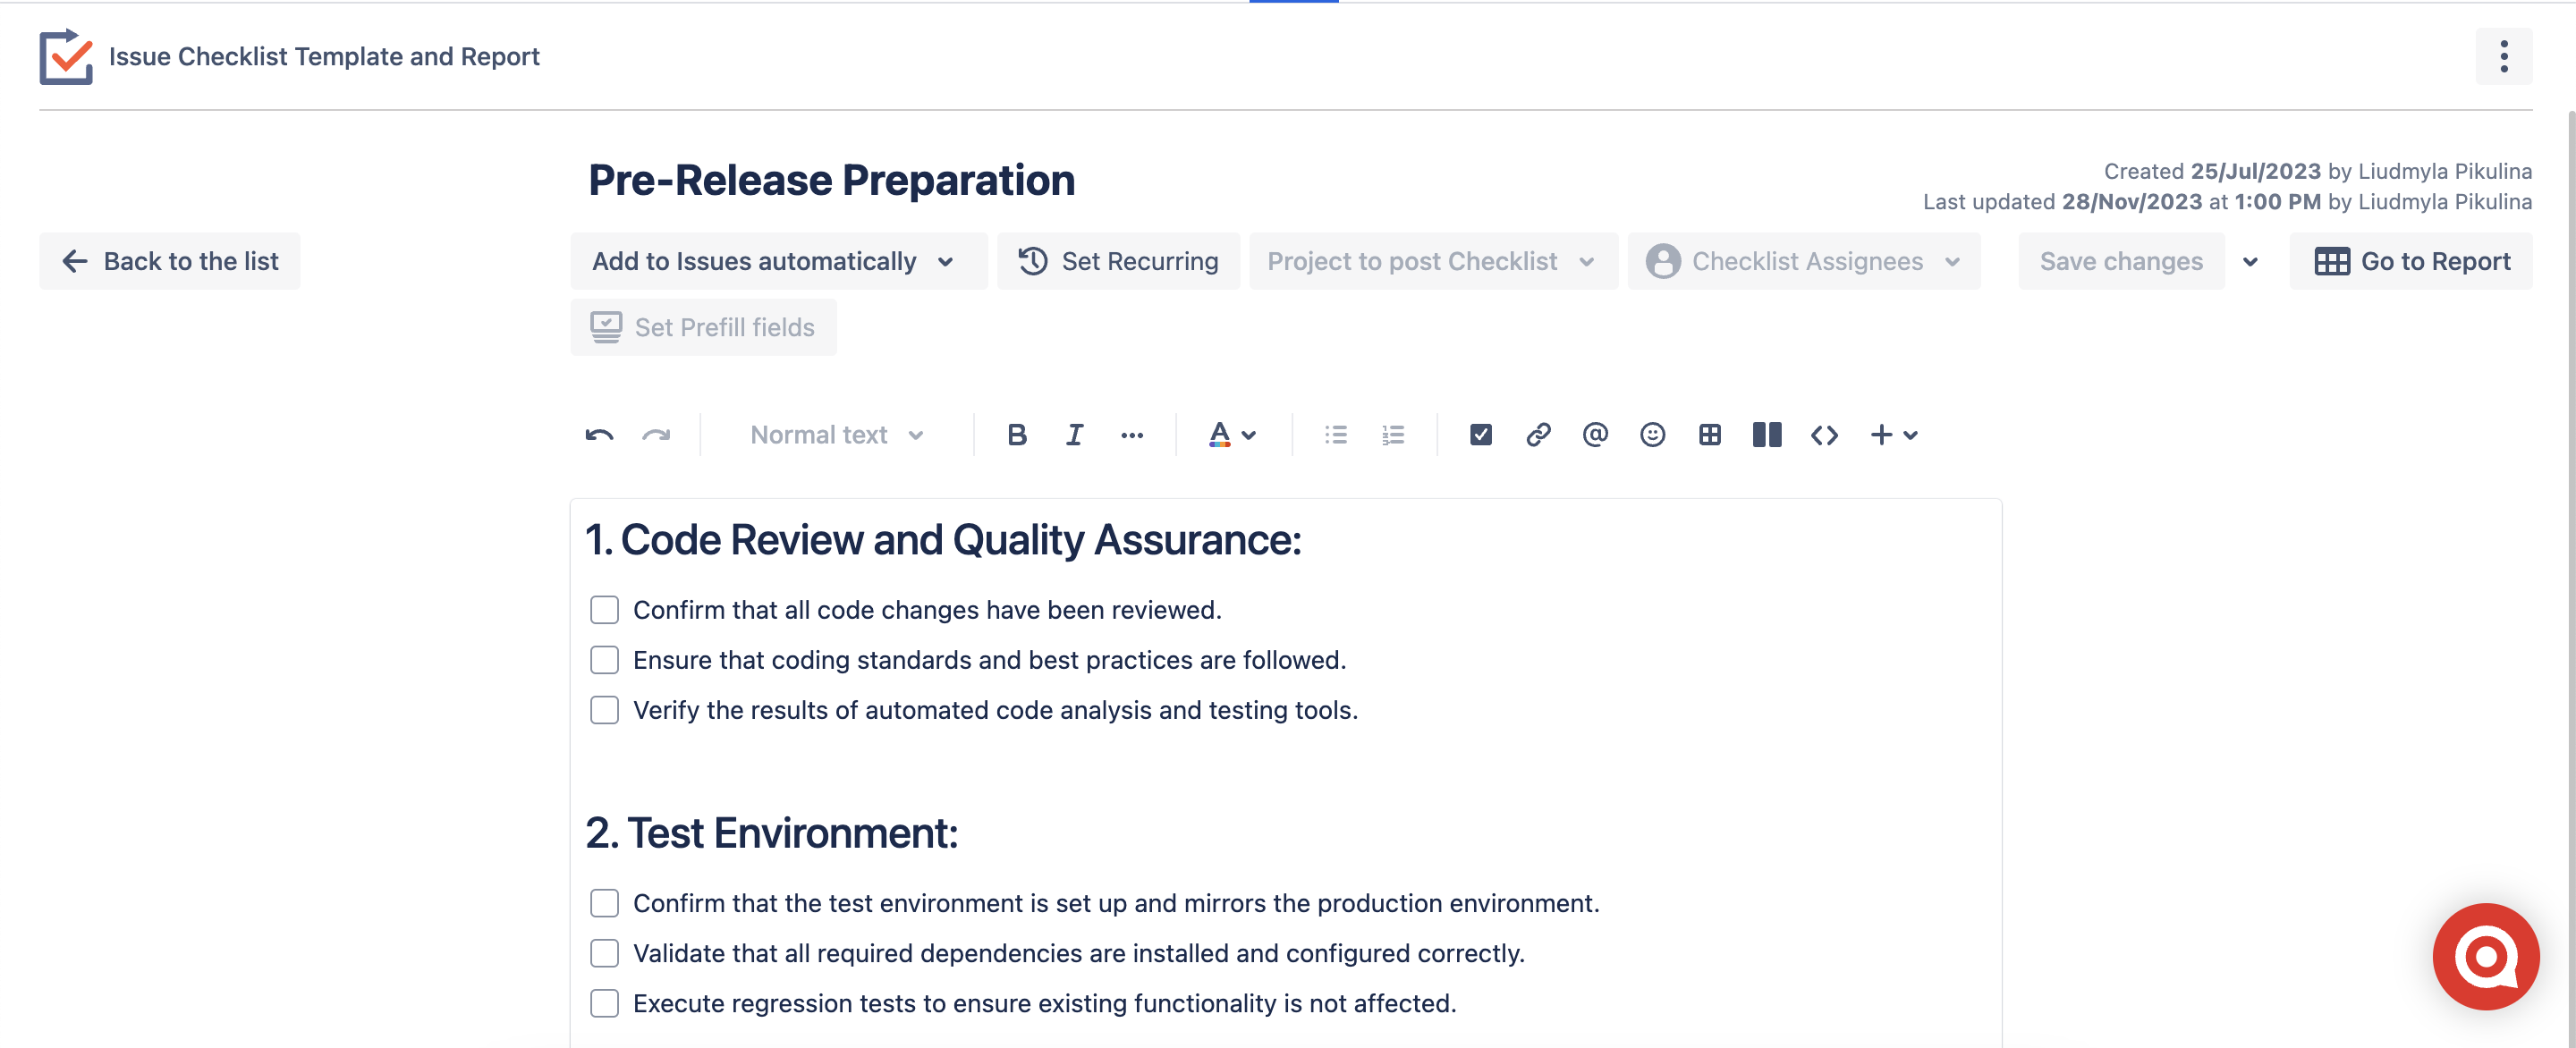Add a column layout using the layout icon
The height and width of the screenshot is (1048, 2576).
click(x=1767, y=434)
